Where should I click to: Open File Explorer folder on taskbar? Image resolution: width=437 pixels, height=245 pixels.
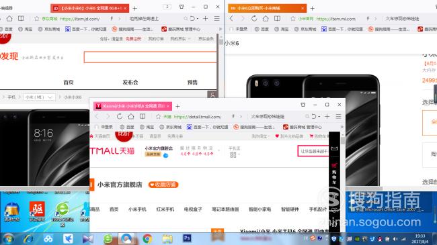coord(167,239)
